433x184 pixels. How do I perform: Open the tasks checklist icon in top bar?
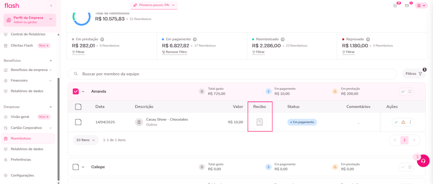pos(395,5)
